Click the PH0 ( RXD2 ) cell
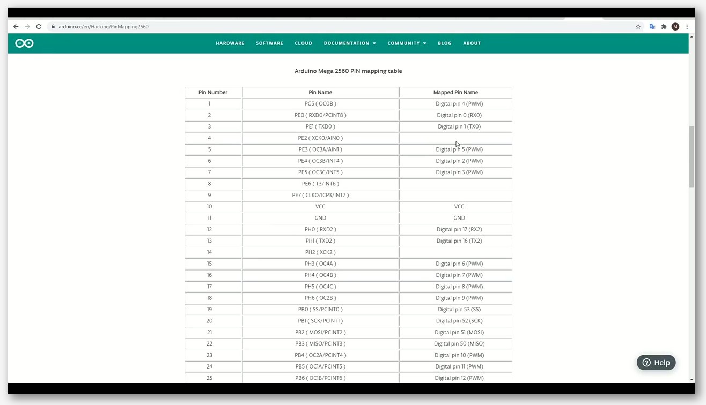 click(320, 229)
